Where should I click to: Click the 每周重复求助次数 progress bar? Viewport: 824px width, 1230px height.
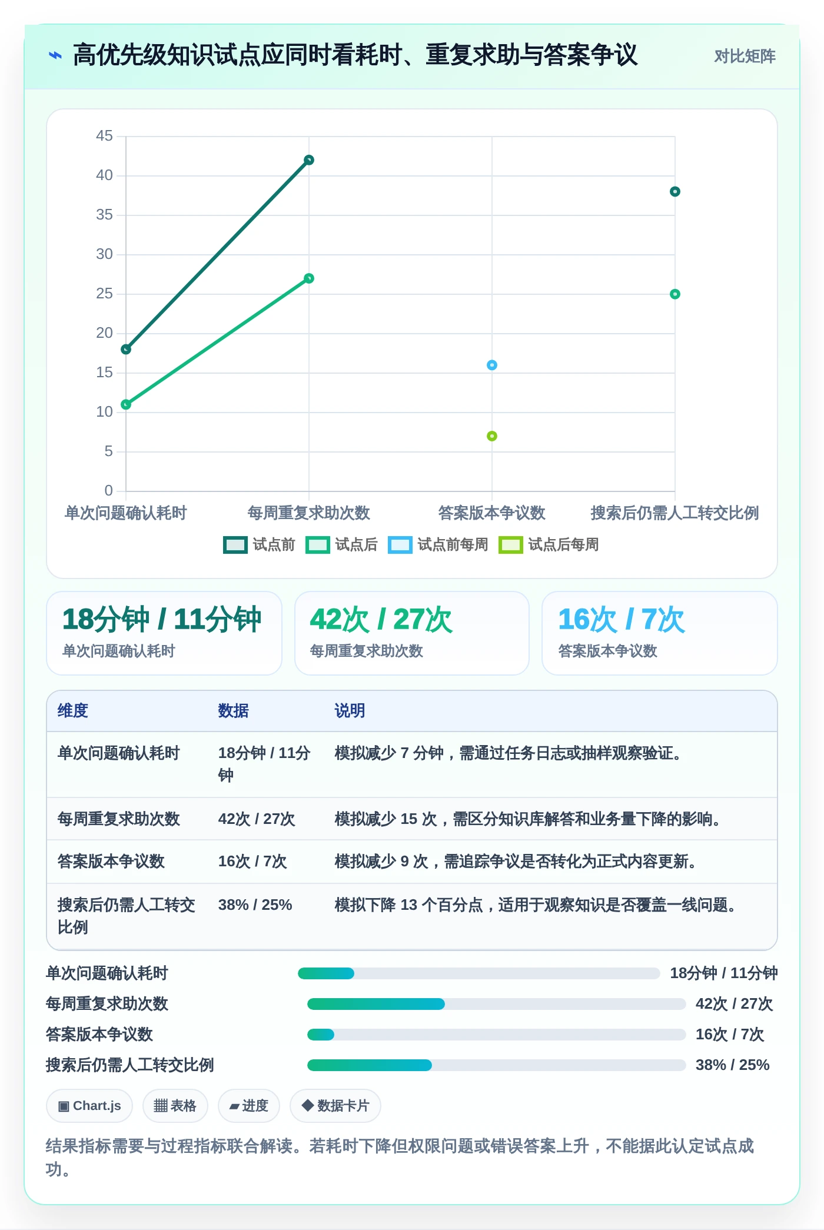tap(497, 1004)
